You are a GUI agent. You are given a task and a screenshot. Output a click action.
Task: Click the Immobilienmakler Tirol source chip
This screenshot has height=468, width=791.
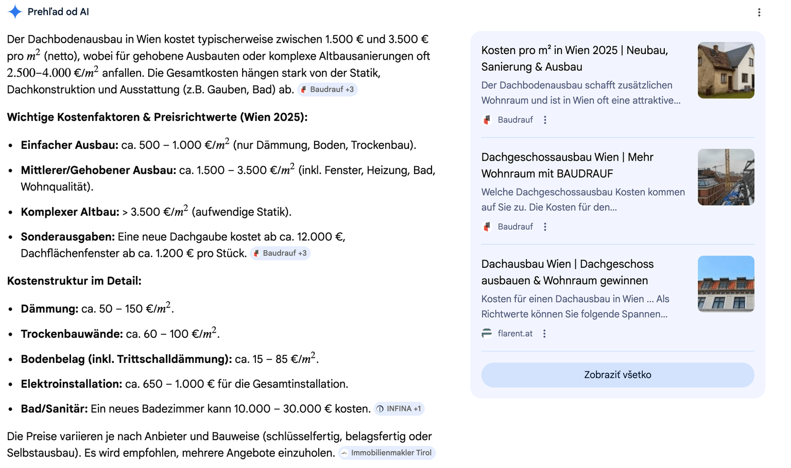pyautogui.click(x=387, y=453)
